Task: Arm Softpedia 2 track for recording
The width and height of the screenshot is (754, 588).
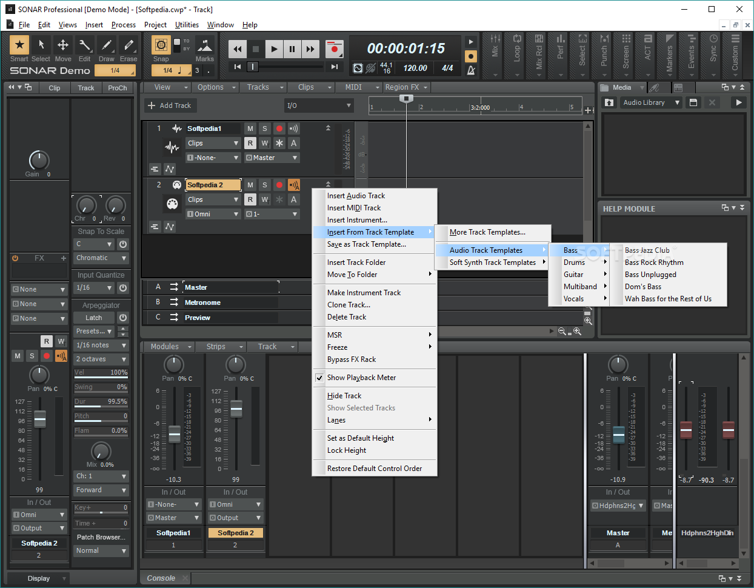Action: click(279, 185)
